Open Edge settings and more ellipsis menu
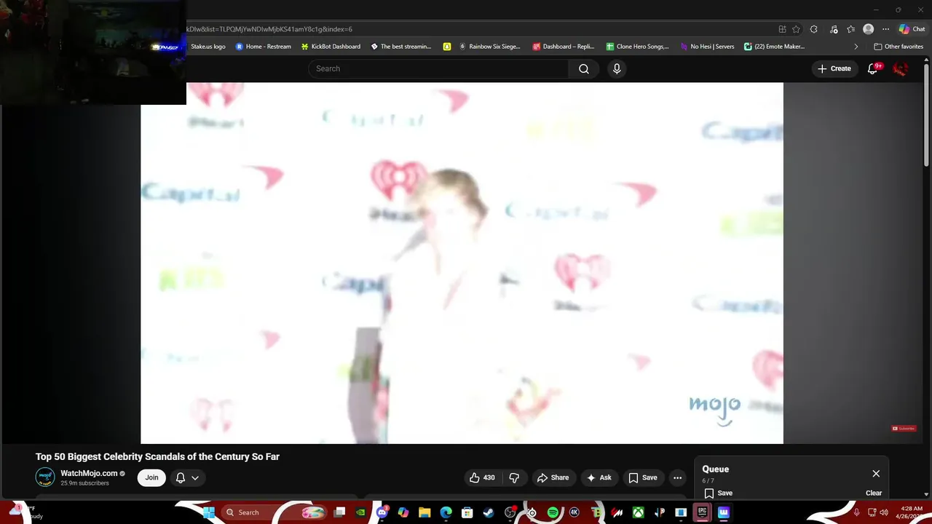The width and height of the screenshot is (932, 524). (885, 29)
